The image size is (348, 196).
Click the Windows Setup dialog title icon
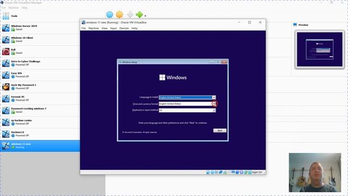(120, 62)
